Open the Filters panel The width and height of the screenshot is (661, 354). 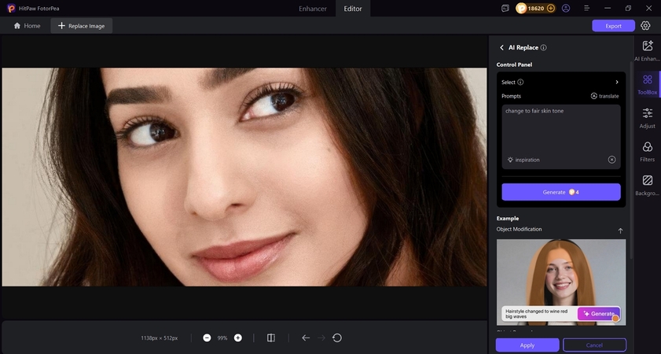[x=648, y=152]
